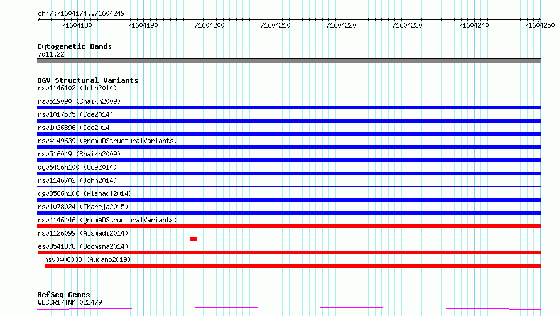Viewport: 559px width, 316px height.
Task: Open variant nsv3406308 (Audano2019) label
Action: tap(87, 259)
